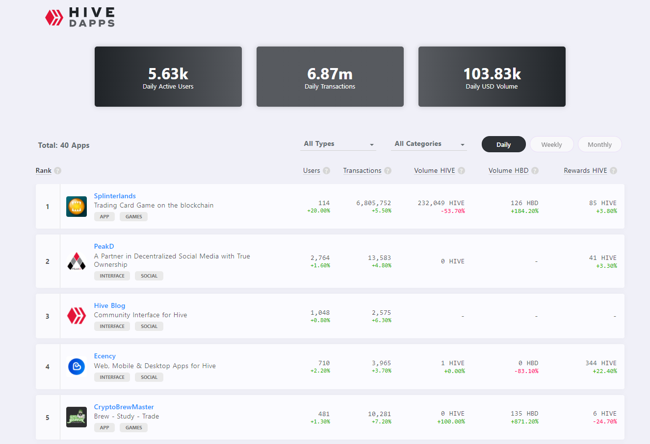Click help icon next to Volume HIVE
This screenshot has width=650, height=444.
click(462, 171)
